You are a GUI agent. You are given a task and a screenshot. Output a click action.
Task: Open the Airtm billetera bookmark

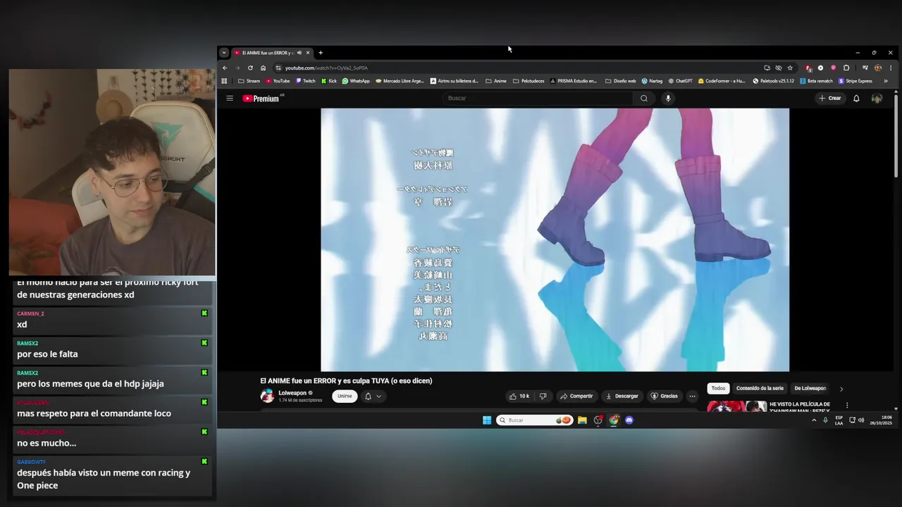(x=454, y=81)
